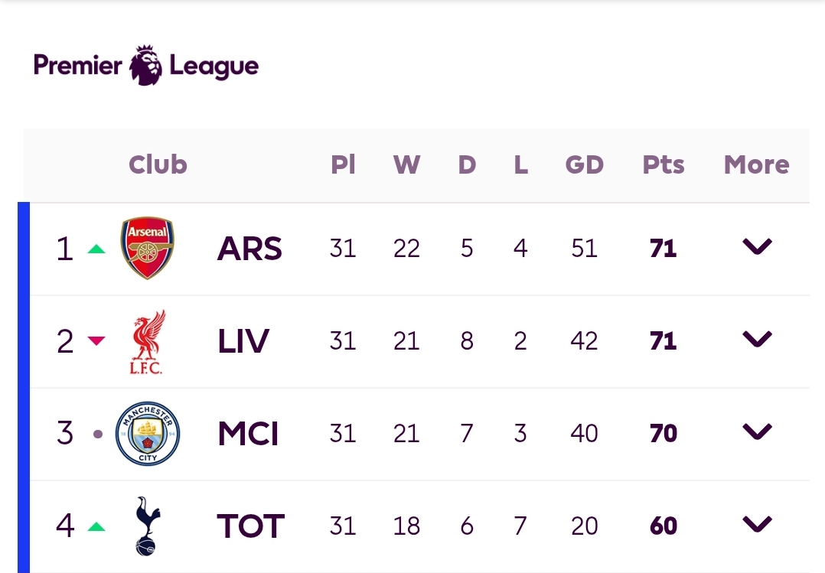This screenshot has height=573, width=825.
Task: Click the Manchester City badge
Action: pos(148,434)
